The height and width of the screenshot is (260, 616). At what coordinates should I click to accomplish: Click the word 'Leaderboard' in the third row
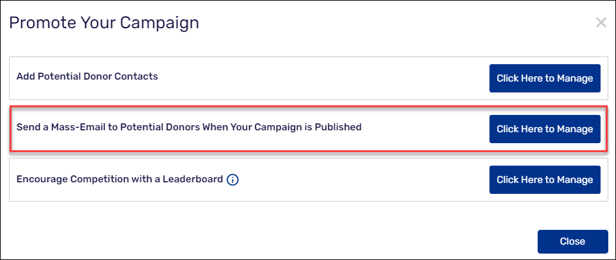click(x=193, y=179)
